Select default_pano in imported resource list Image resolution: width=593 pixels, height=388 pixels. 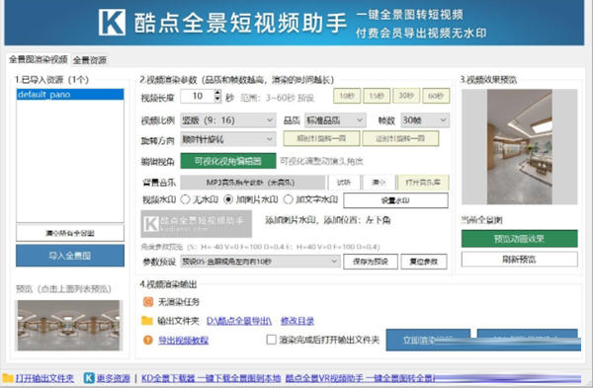70,95
